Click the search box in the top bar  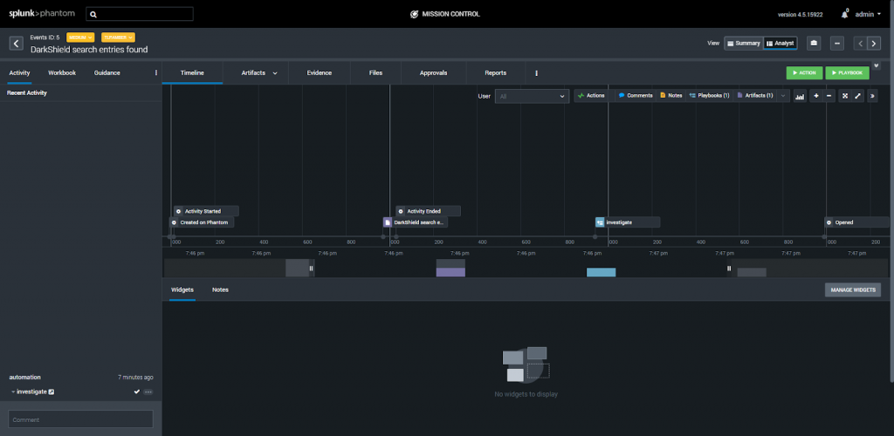[x=140, y=14]
